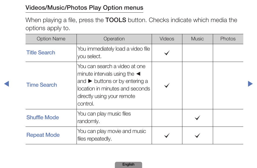Click the Photos column header
Screen dimensions: 257x168
point(228,39)
